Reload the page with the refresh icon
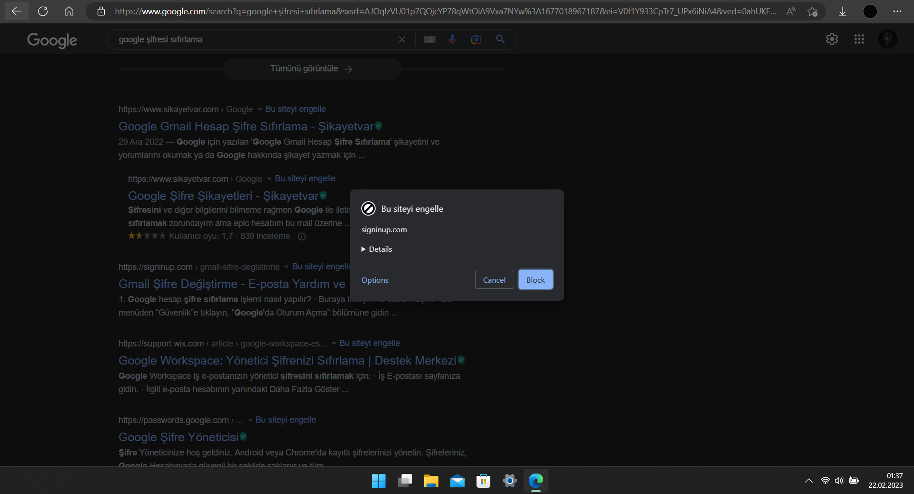 43,11
